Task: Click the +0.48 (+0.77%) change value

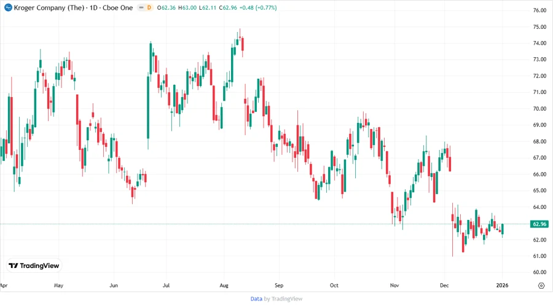Action: [x=258, y=7]
